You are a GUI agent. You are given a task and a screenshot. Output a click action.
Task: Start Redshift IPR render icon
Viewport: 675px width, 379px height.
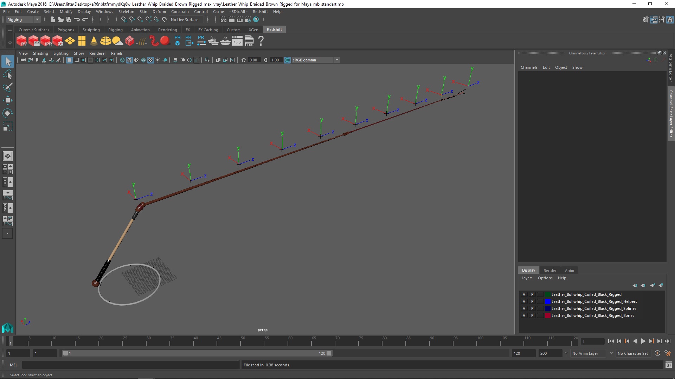[46, 41]
